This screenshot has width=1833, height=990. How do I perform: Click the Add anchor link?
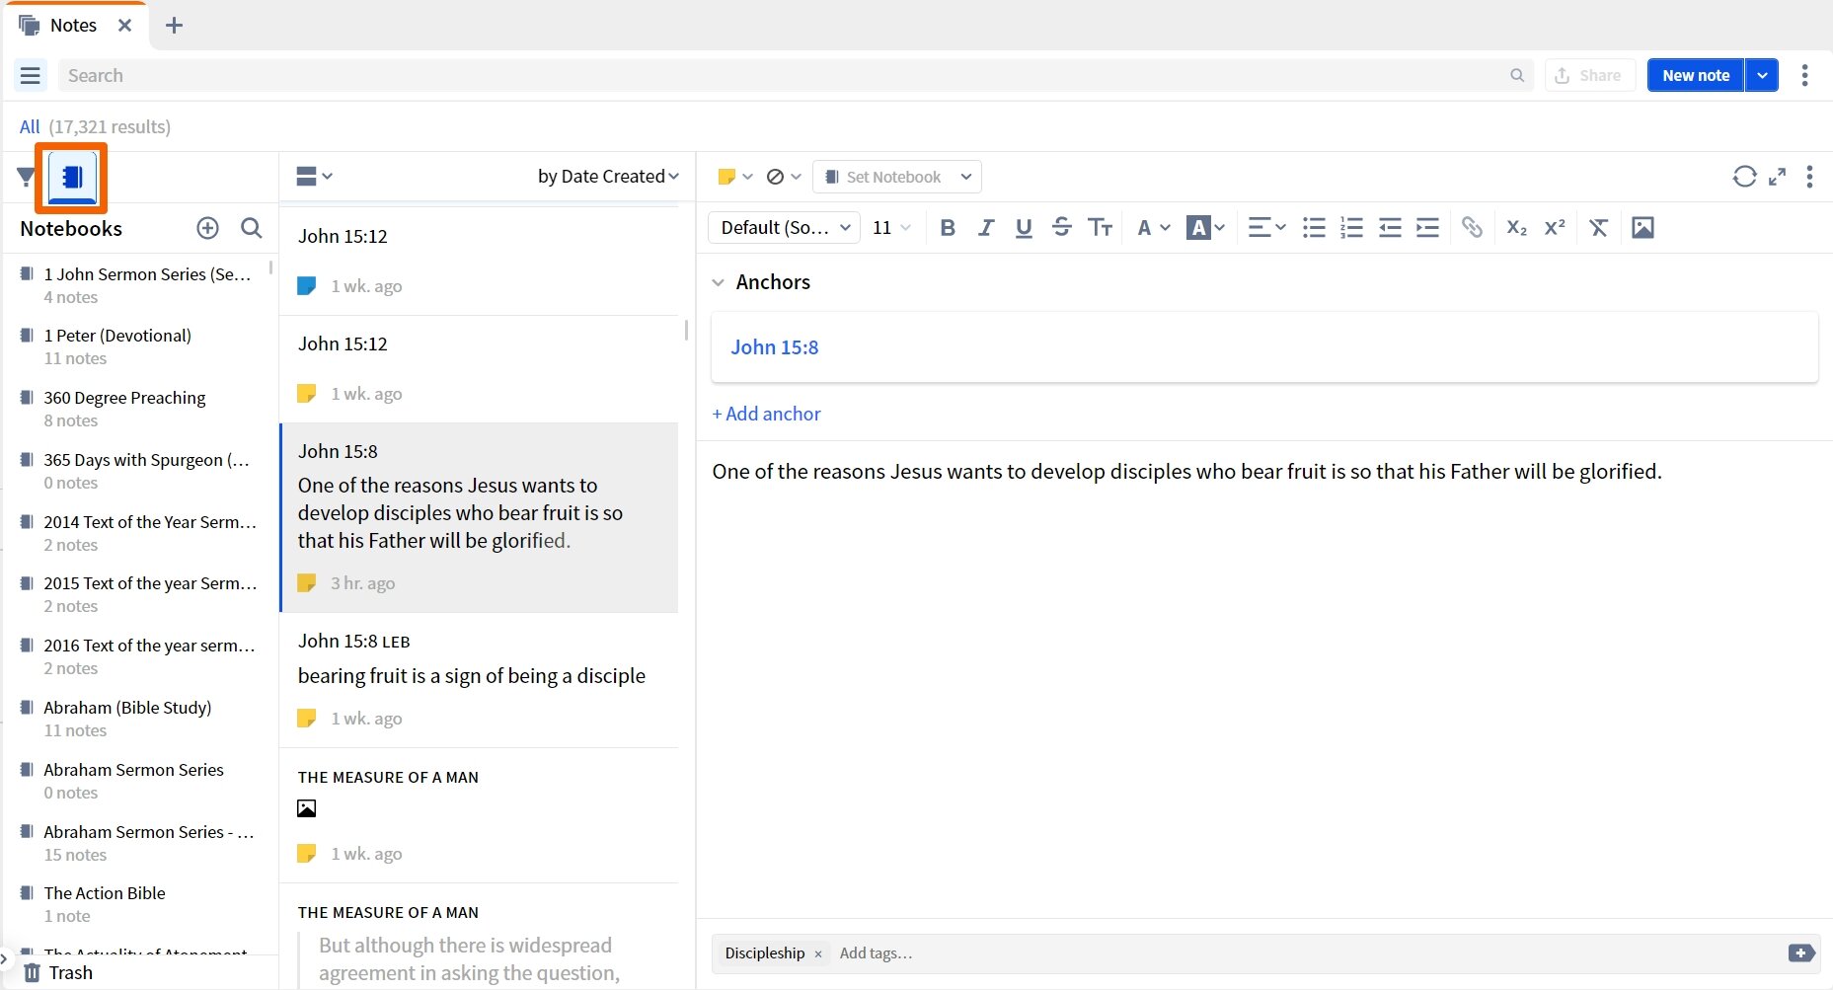point(766,414)
